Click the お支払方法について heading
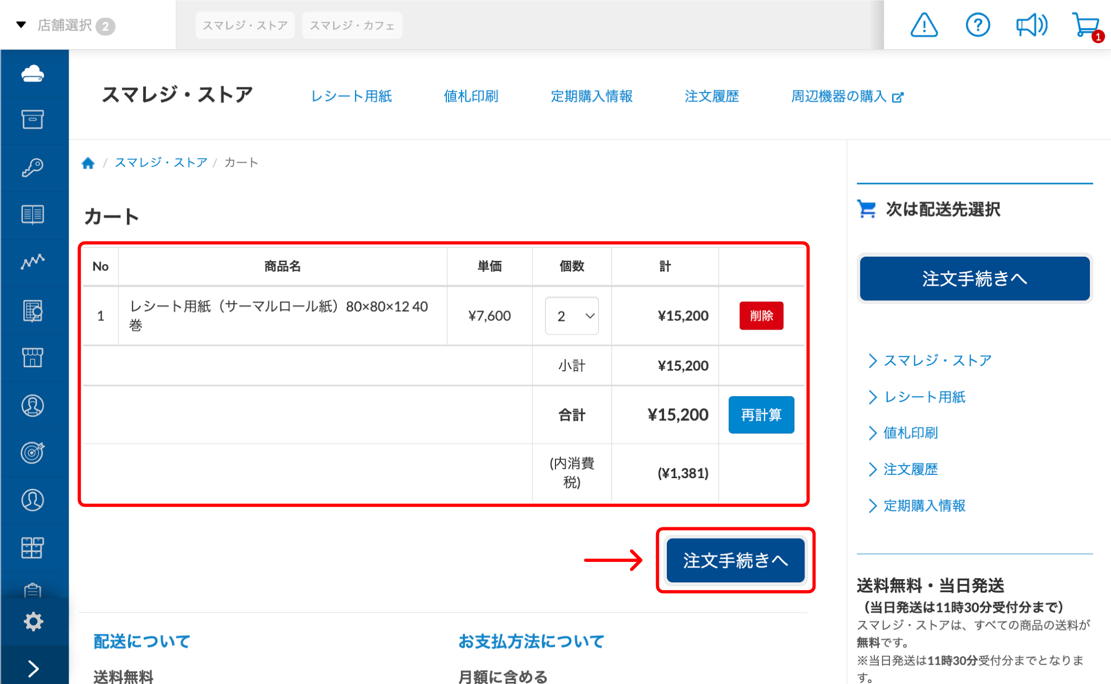This screenshot has height=684, width=1111. [531, 641]
